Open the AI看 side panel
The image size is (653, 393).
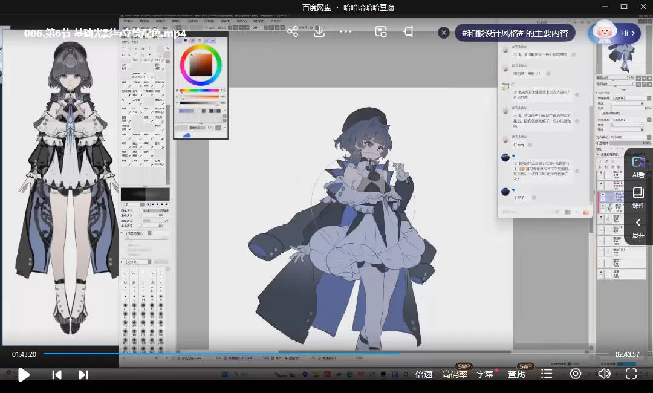point(638,167)
